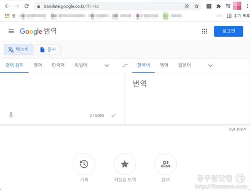
Task: Go back with the browser back arrow
Action: 7,6
